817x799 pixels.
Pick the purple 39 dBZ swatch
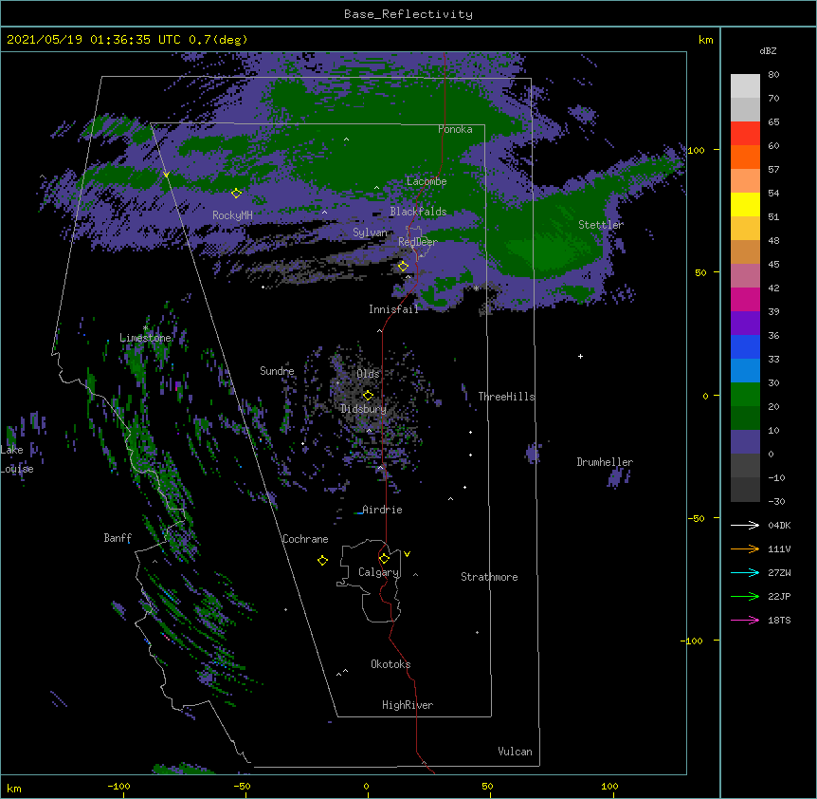(x=745, y=324)
